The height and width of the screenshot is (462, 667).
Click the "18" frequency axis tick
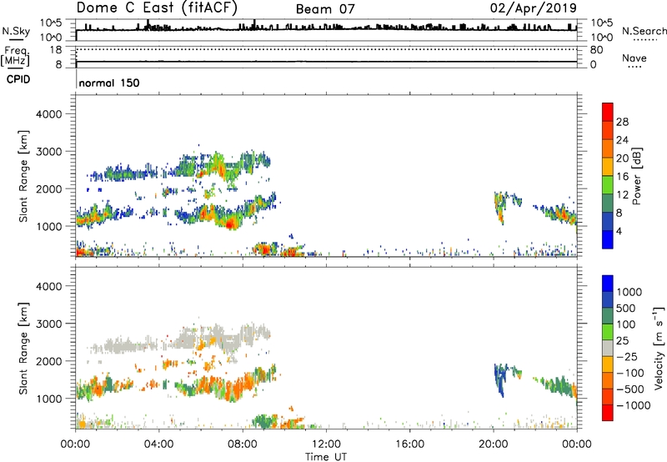56,50
